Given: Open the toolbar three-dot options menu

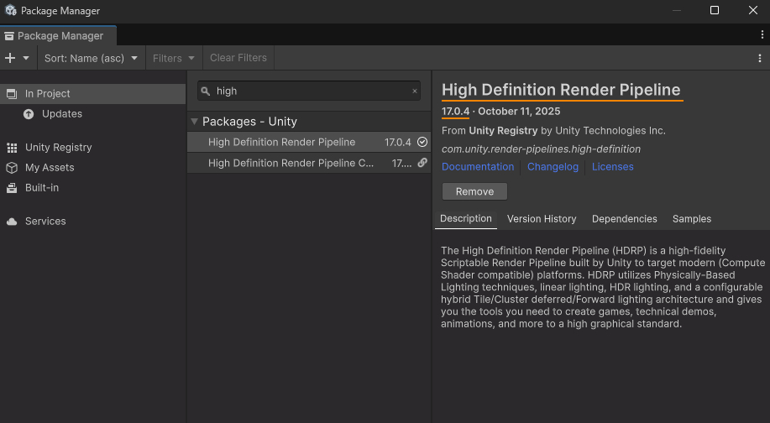Looking at the screenshot, I should [x=760, y=58].
